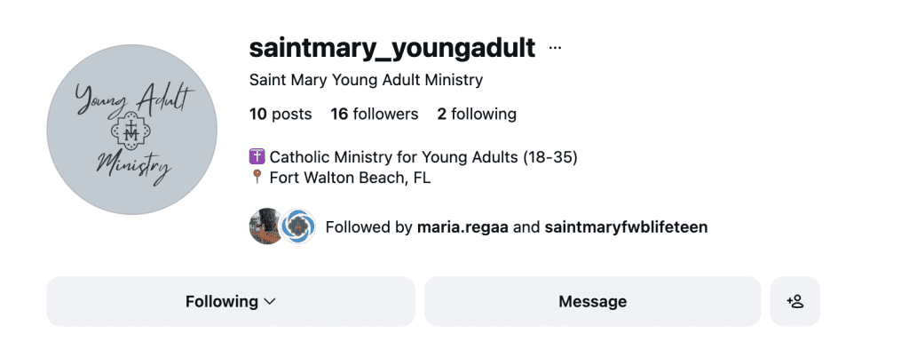The height and width of the screenshot is (357, 909).
Task: Send a message with the Message button
Action: pyautogui.click(x=592, y=301)
